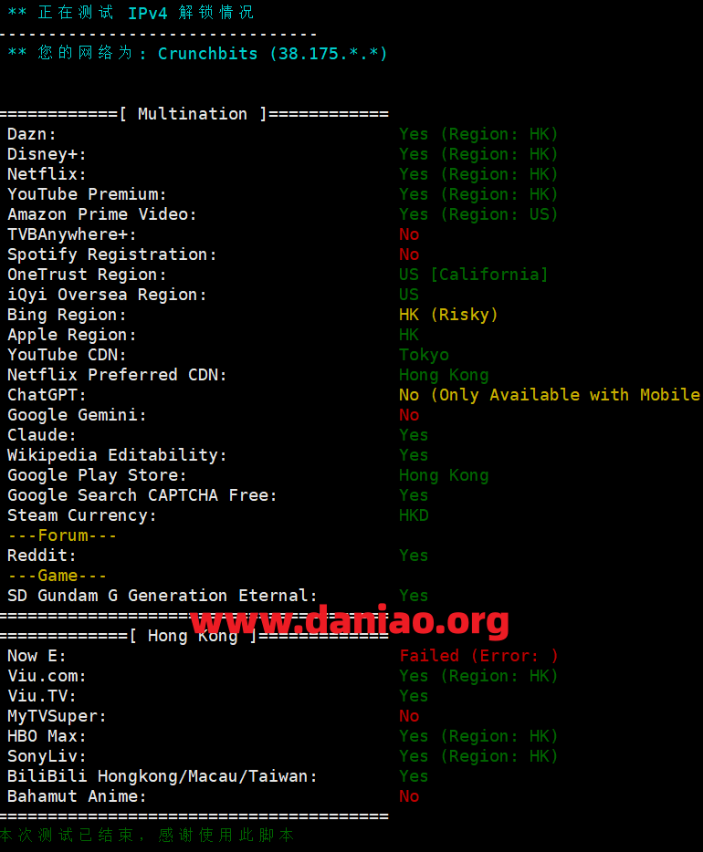Click the 'YouTube CDN:' label

[x=67, y=356]
